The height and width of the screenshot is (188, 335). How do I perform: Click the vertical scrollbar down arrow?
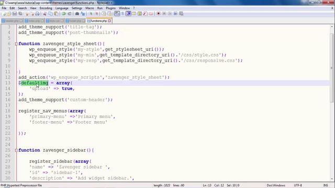[x=331, y=179]
